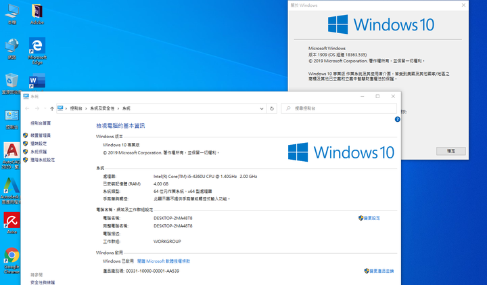487x285 pixels.
Task: Open the Adobe folder desktop icon
Action: [x=37, y=14]
